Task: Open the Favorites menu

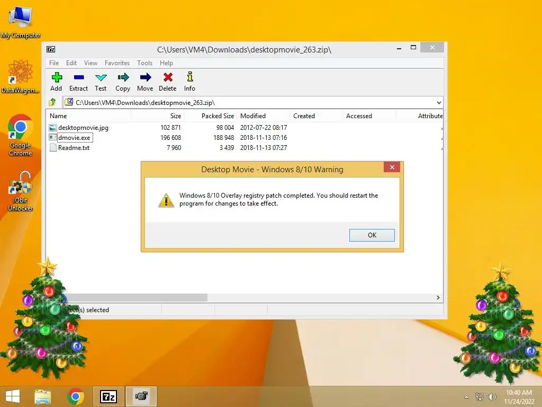Action: pos(117,63)
